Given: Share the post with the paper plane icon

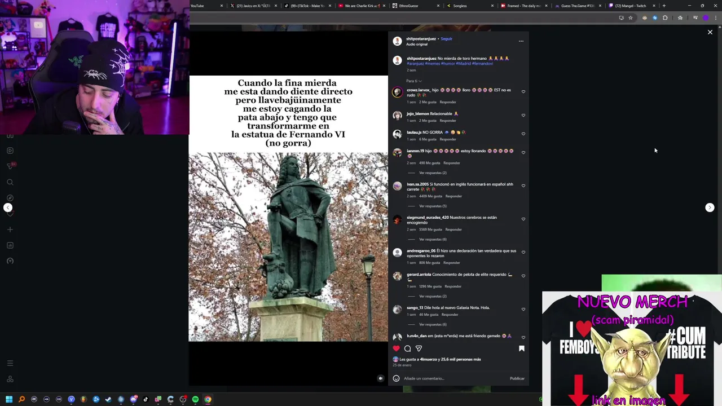Looking at the screenshot, I should tap(419, 348).
